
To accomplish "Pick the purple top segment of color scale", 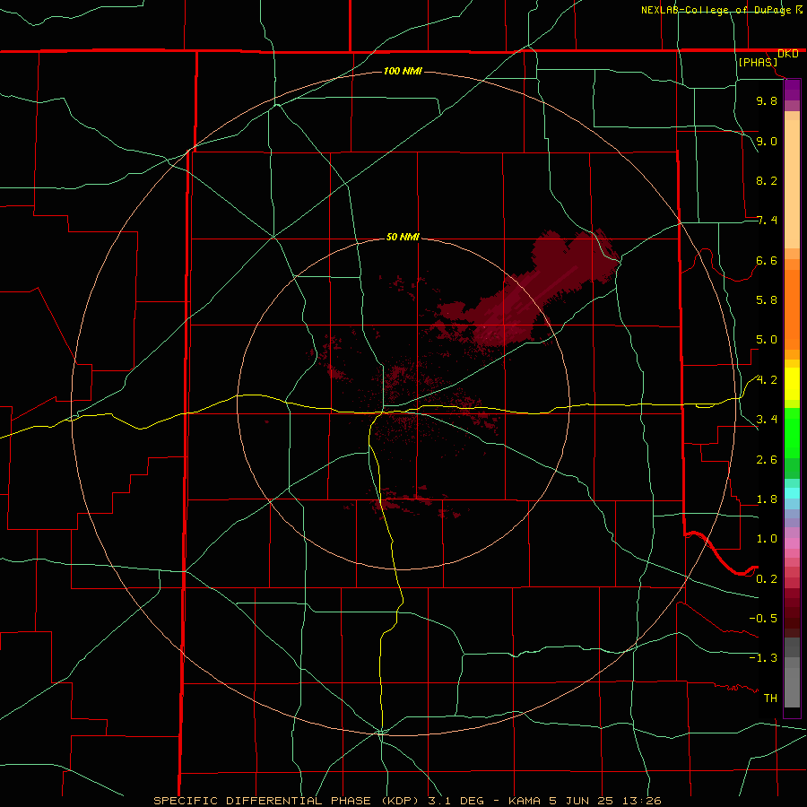I will 792,90.
